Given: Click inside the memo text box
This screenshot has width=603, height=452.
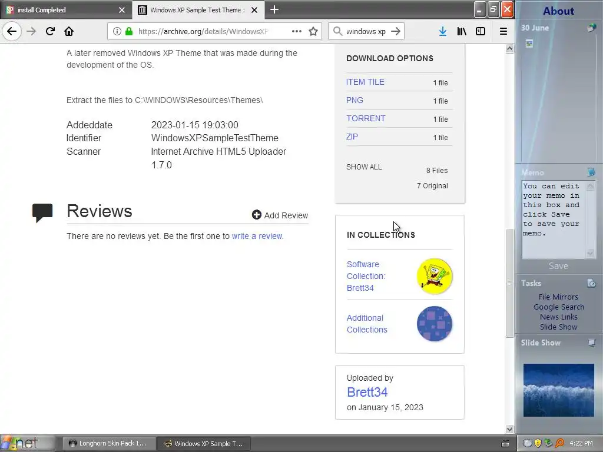Looking at the screenshot, I should tap(554, 220).
